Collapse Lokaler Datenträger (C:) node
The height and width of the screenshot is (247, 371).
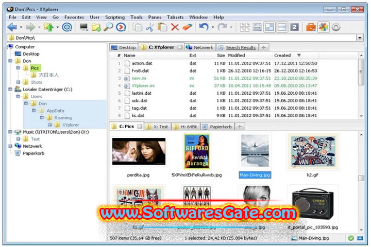coord(10,89)
